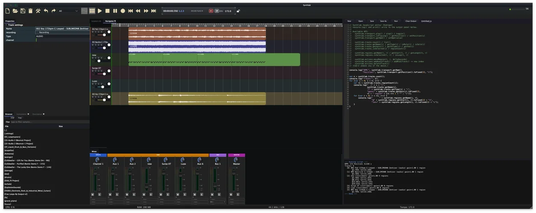This screenshot has height=213, width=536.
Task: Open a project with folder icon
Action: point(15,11)
